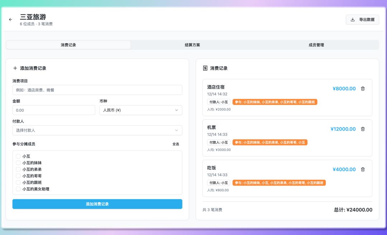Remove the 吃饭 record via trash icon

pos(363,169)
